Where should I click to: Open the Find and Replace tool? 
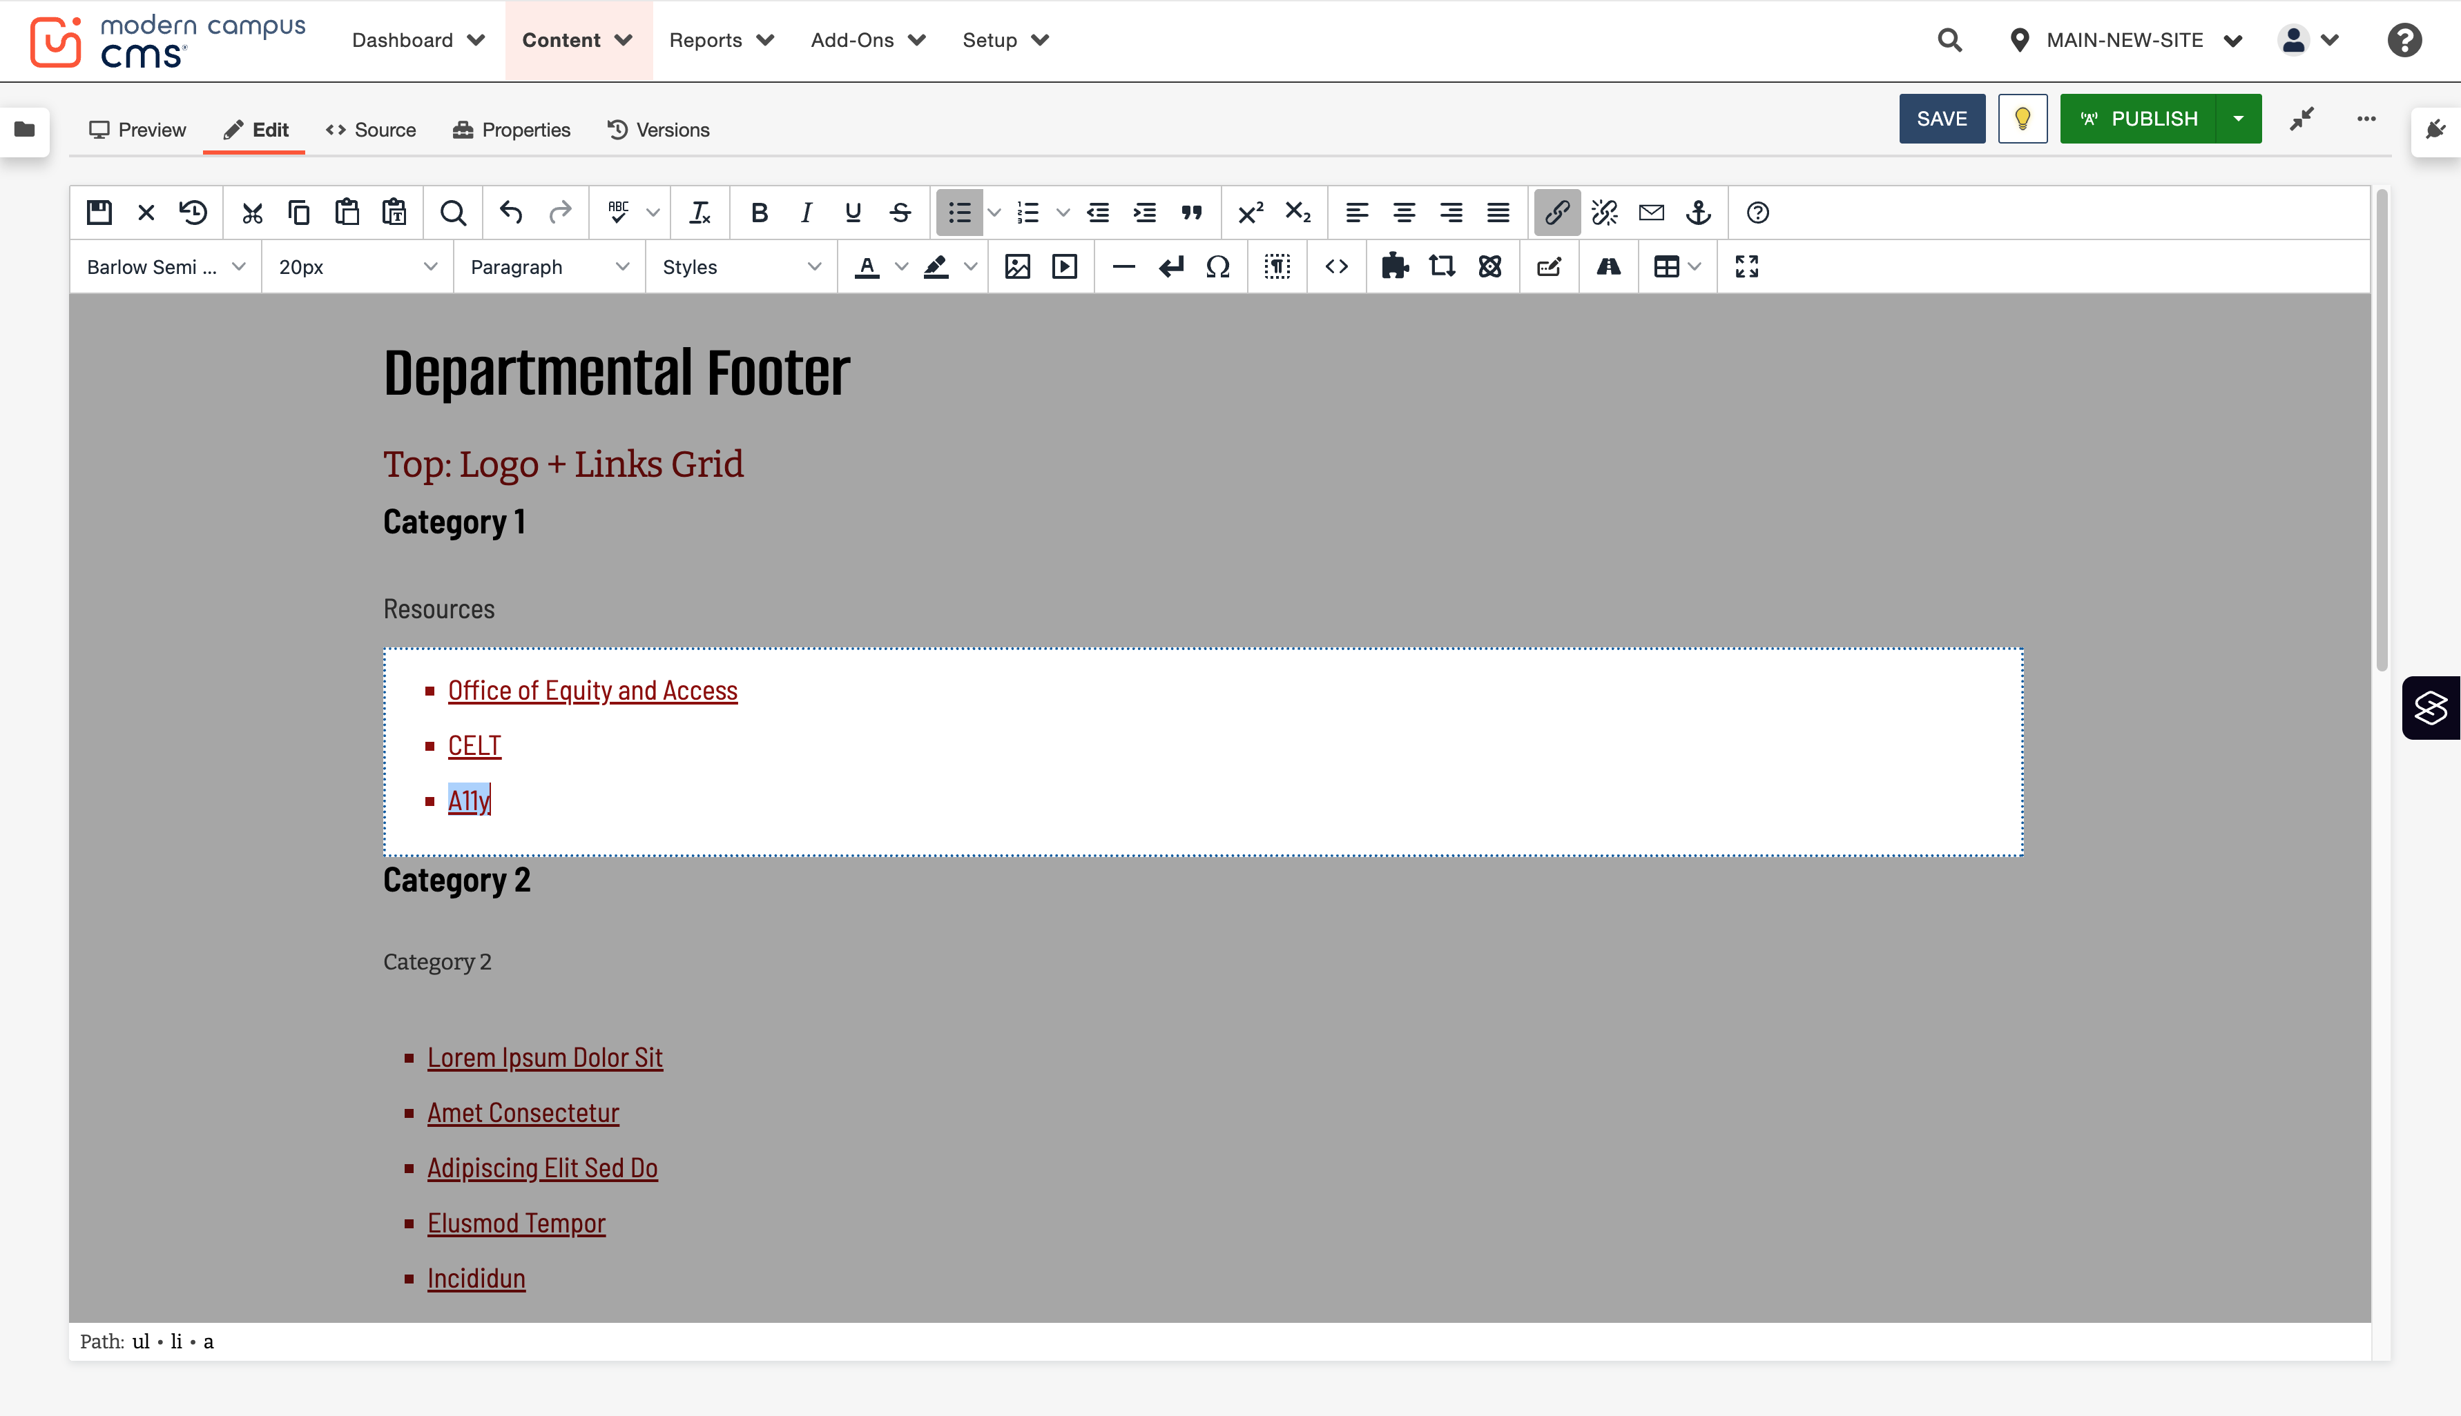coord(452,212)
